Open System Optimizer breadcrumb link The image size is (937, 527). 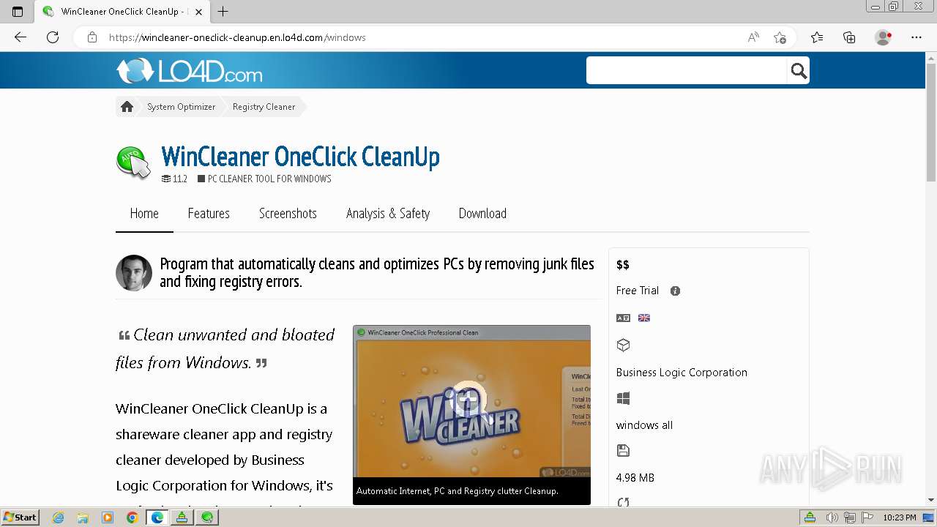pyautogui.click(x=181, y=107)
